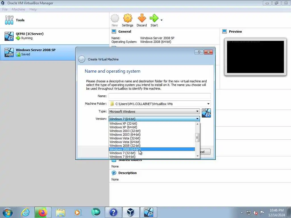Click the VirtualBox cube taskbar icon

coord(131,212)
